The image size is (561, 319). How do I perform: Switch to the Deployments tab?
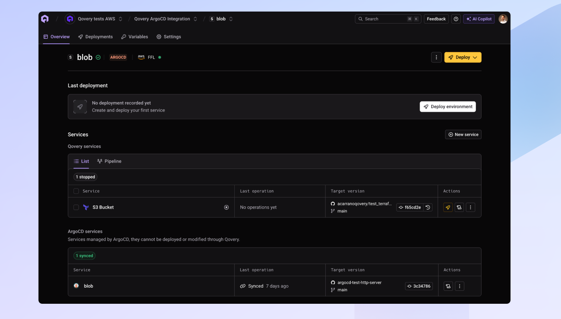click(x=95, y=36)
